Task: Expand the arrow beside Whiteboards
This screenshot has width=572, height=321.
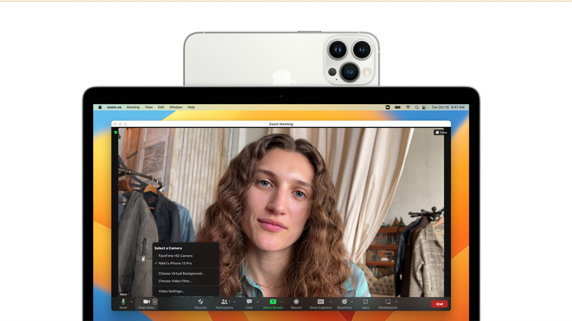Action: pyautogui.click(x=396, y=302)
